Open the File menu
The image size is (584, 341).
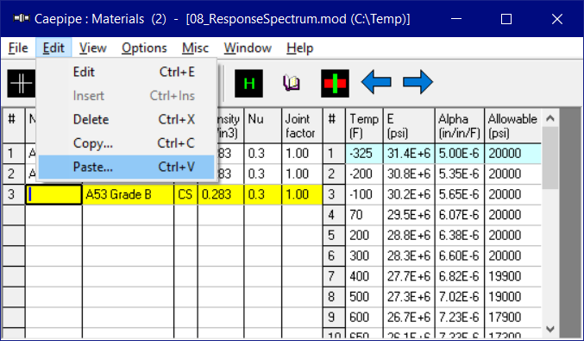pyautogui.click(x=18, y=47)
